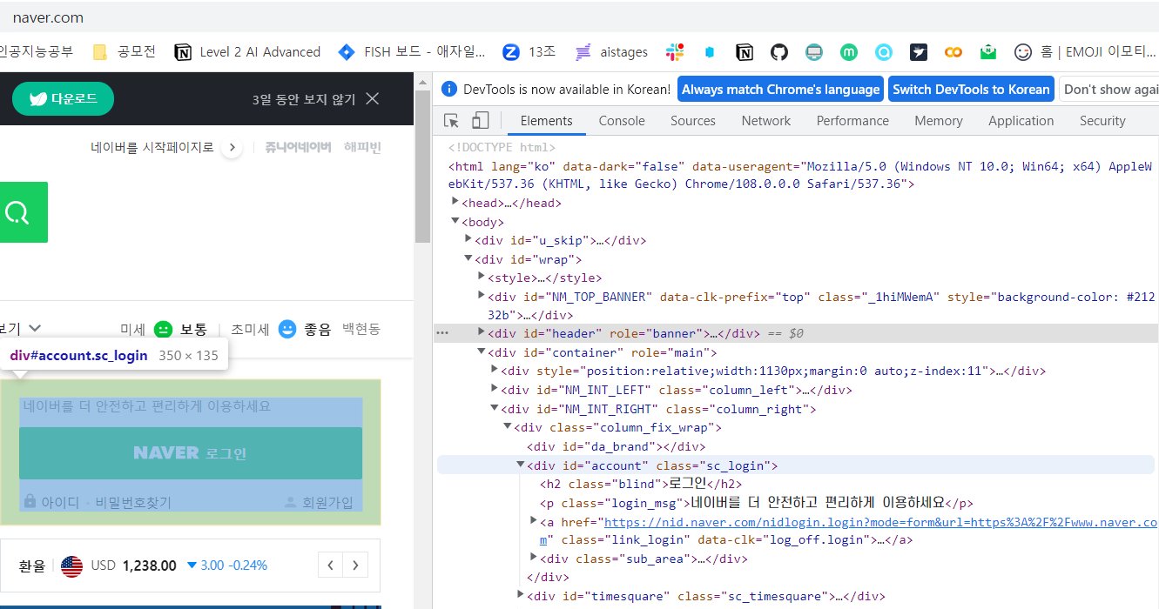Open the Slack bookmark icon
This screenshot has width=1159, height=609.
coord(675,52)
